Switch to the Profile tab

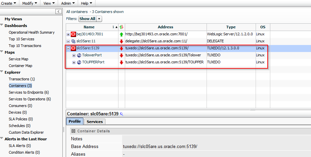tap(74, 121)
